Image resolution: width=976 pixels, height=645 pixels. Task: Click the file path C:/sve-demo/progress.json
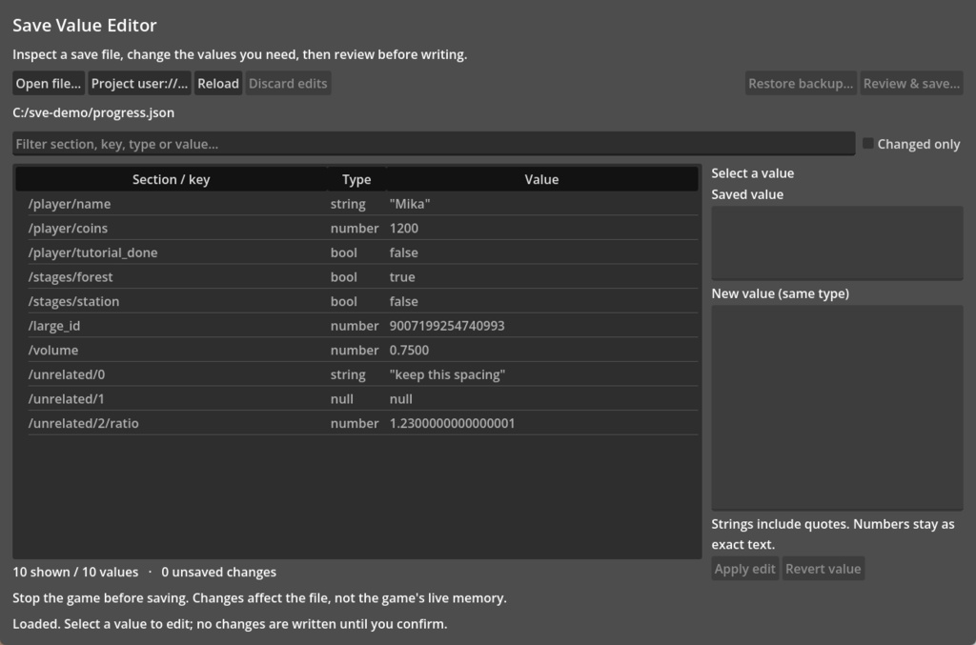pyautogui.click(x=93, y=112)
